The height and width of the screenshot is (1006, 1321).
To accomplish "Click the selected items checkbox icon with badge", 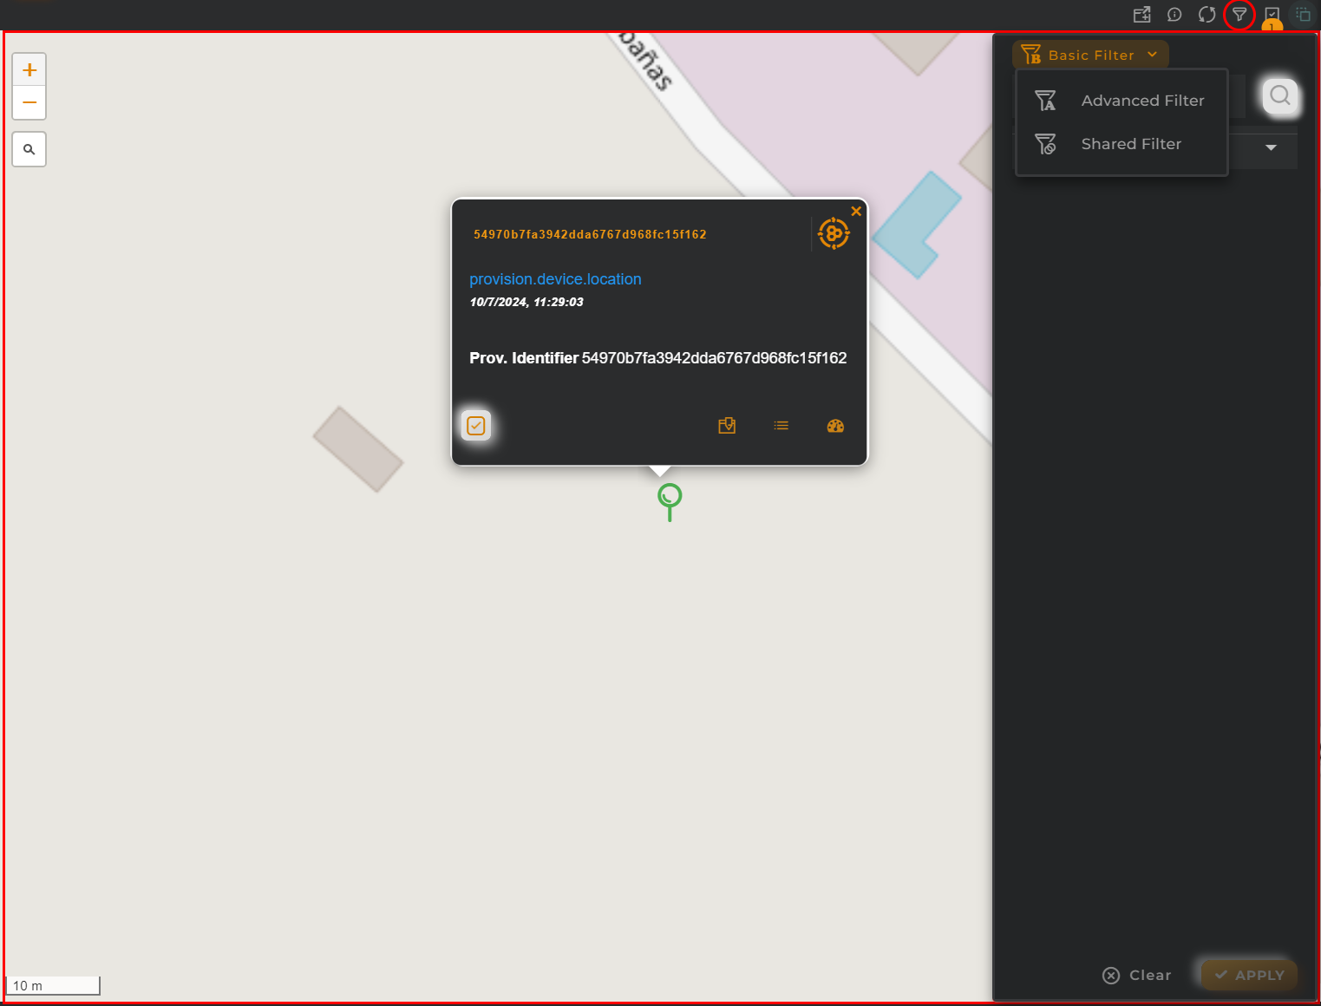I will click(x=1272, y=16).
